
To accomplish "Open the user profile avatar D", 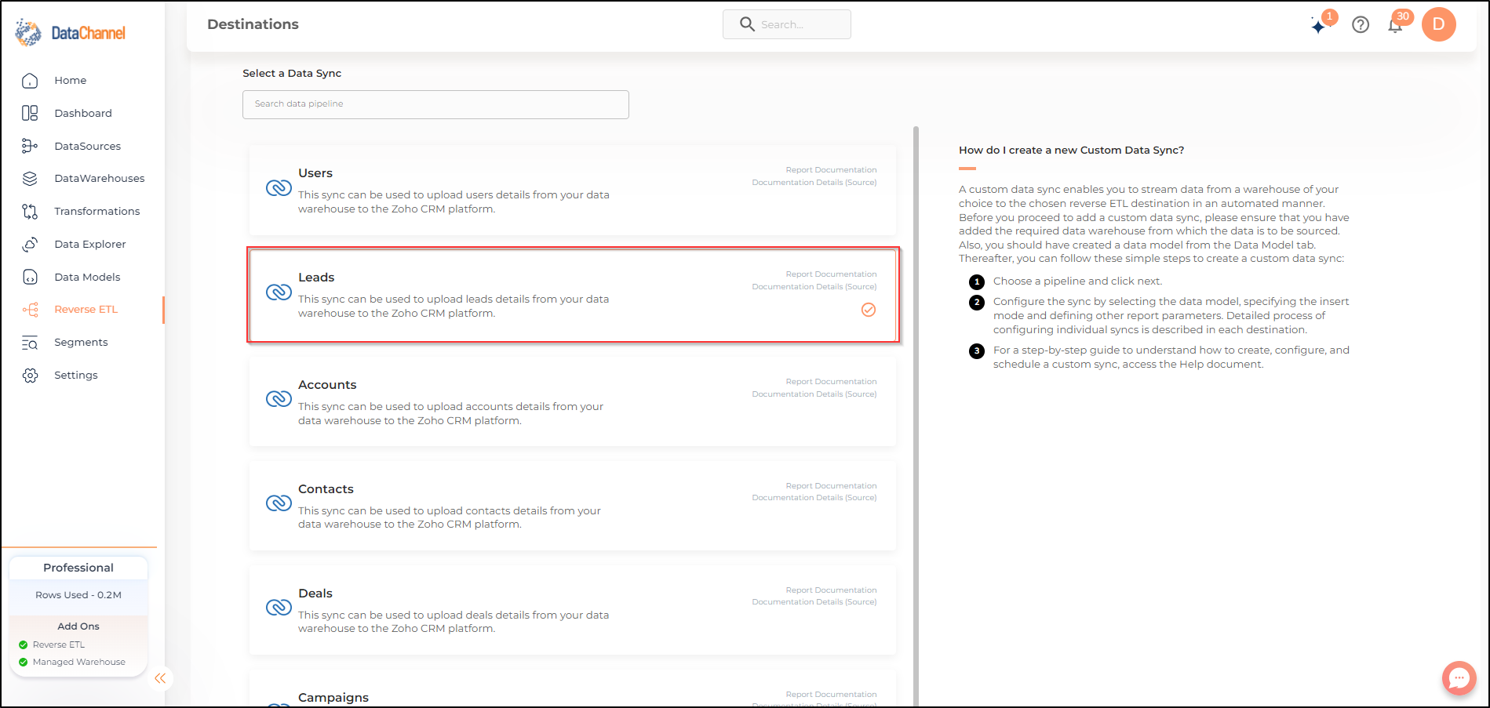I will point(1439,24).
